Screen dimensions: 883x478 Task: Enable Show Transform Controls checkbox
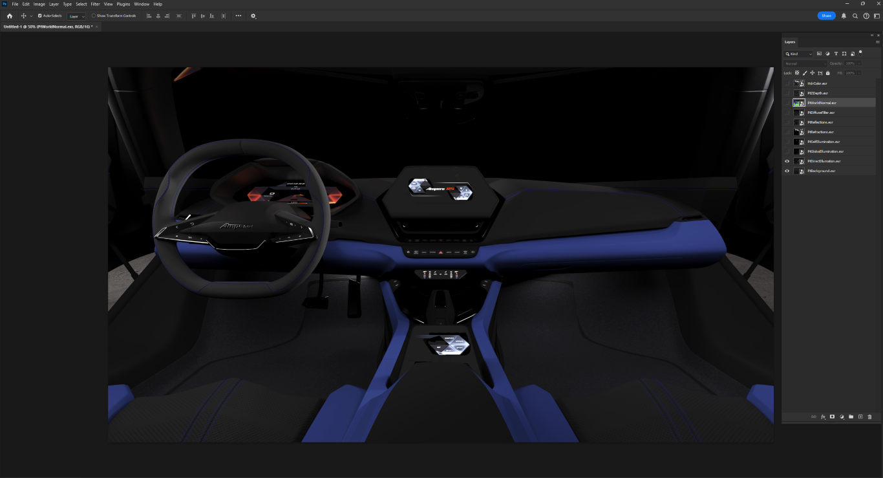coord(94,16)
